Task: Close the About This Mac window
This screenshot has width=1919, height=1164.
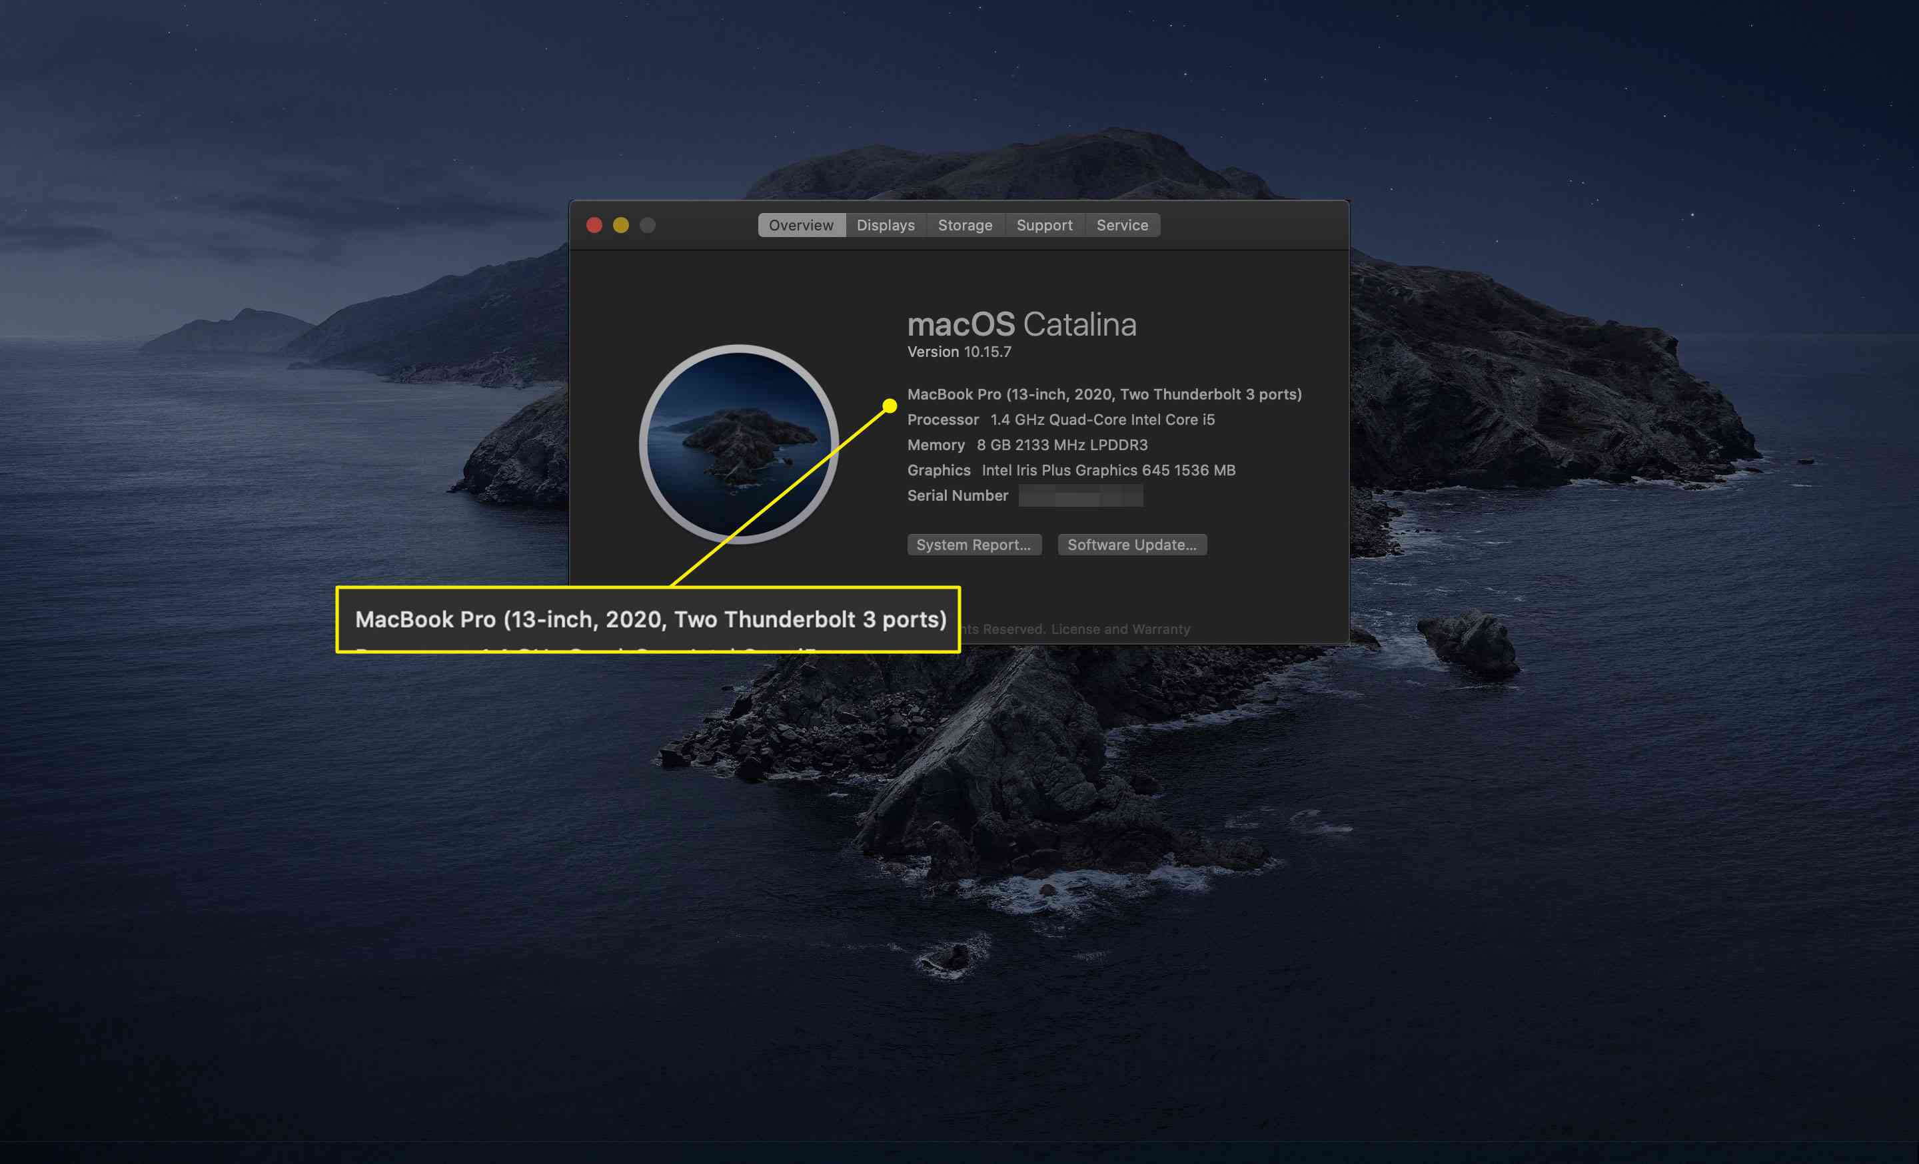Action: tap(594, 225)
